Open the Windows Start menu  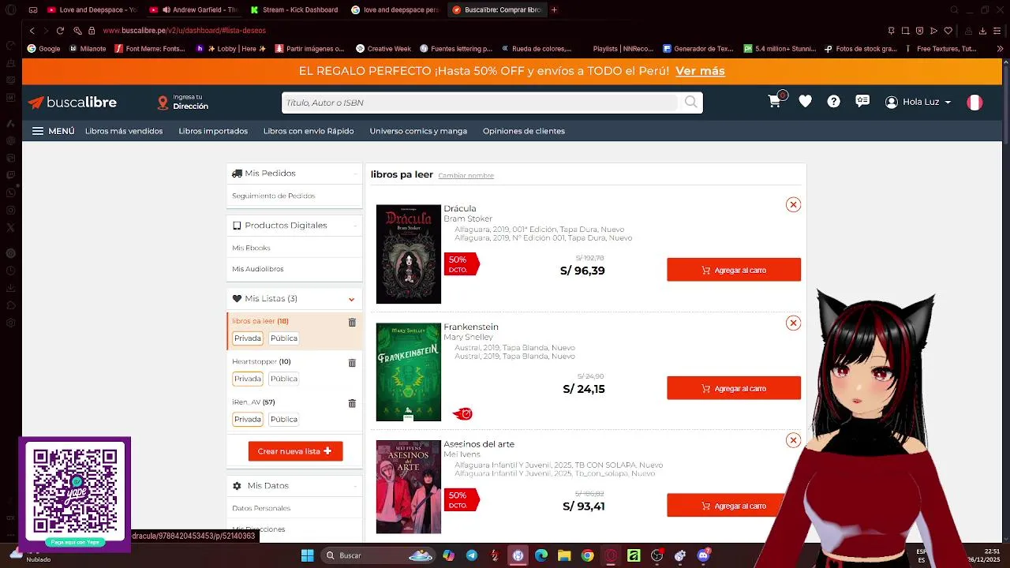coord(307,555)
